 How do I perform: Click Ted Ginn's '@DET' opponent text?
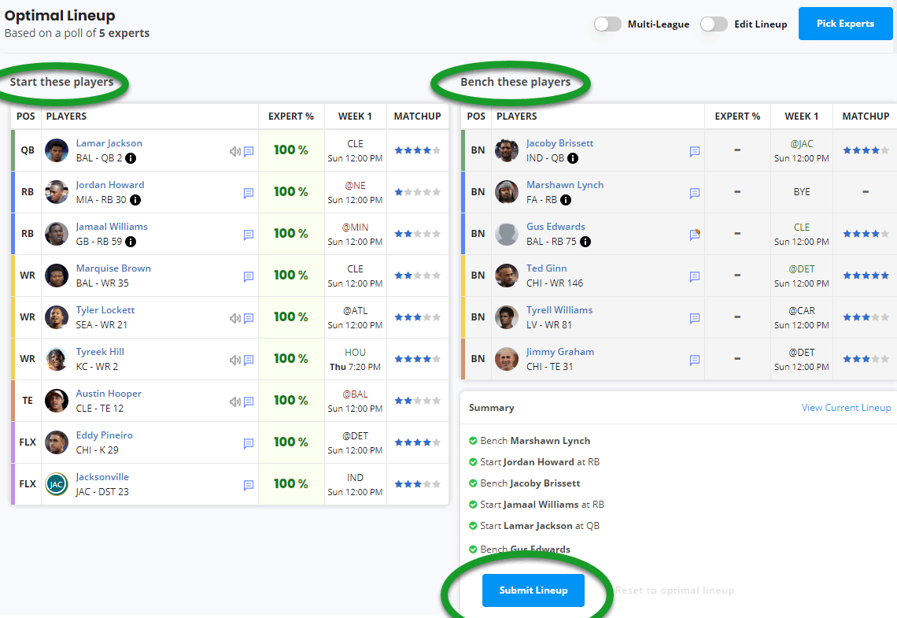click(802, 269)
